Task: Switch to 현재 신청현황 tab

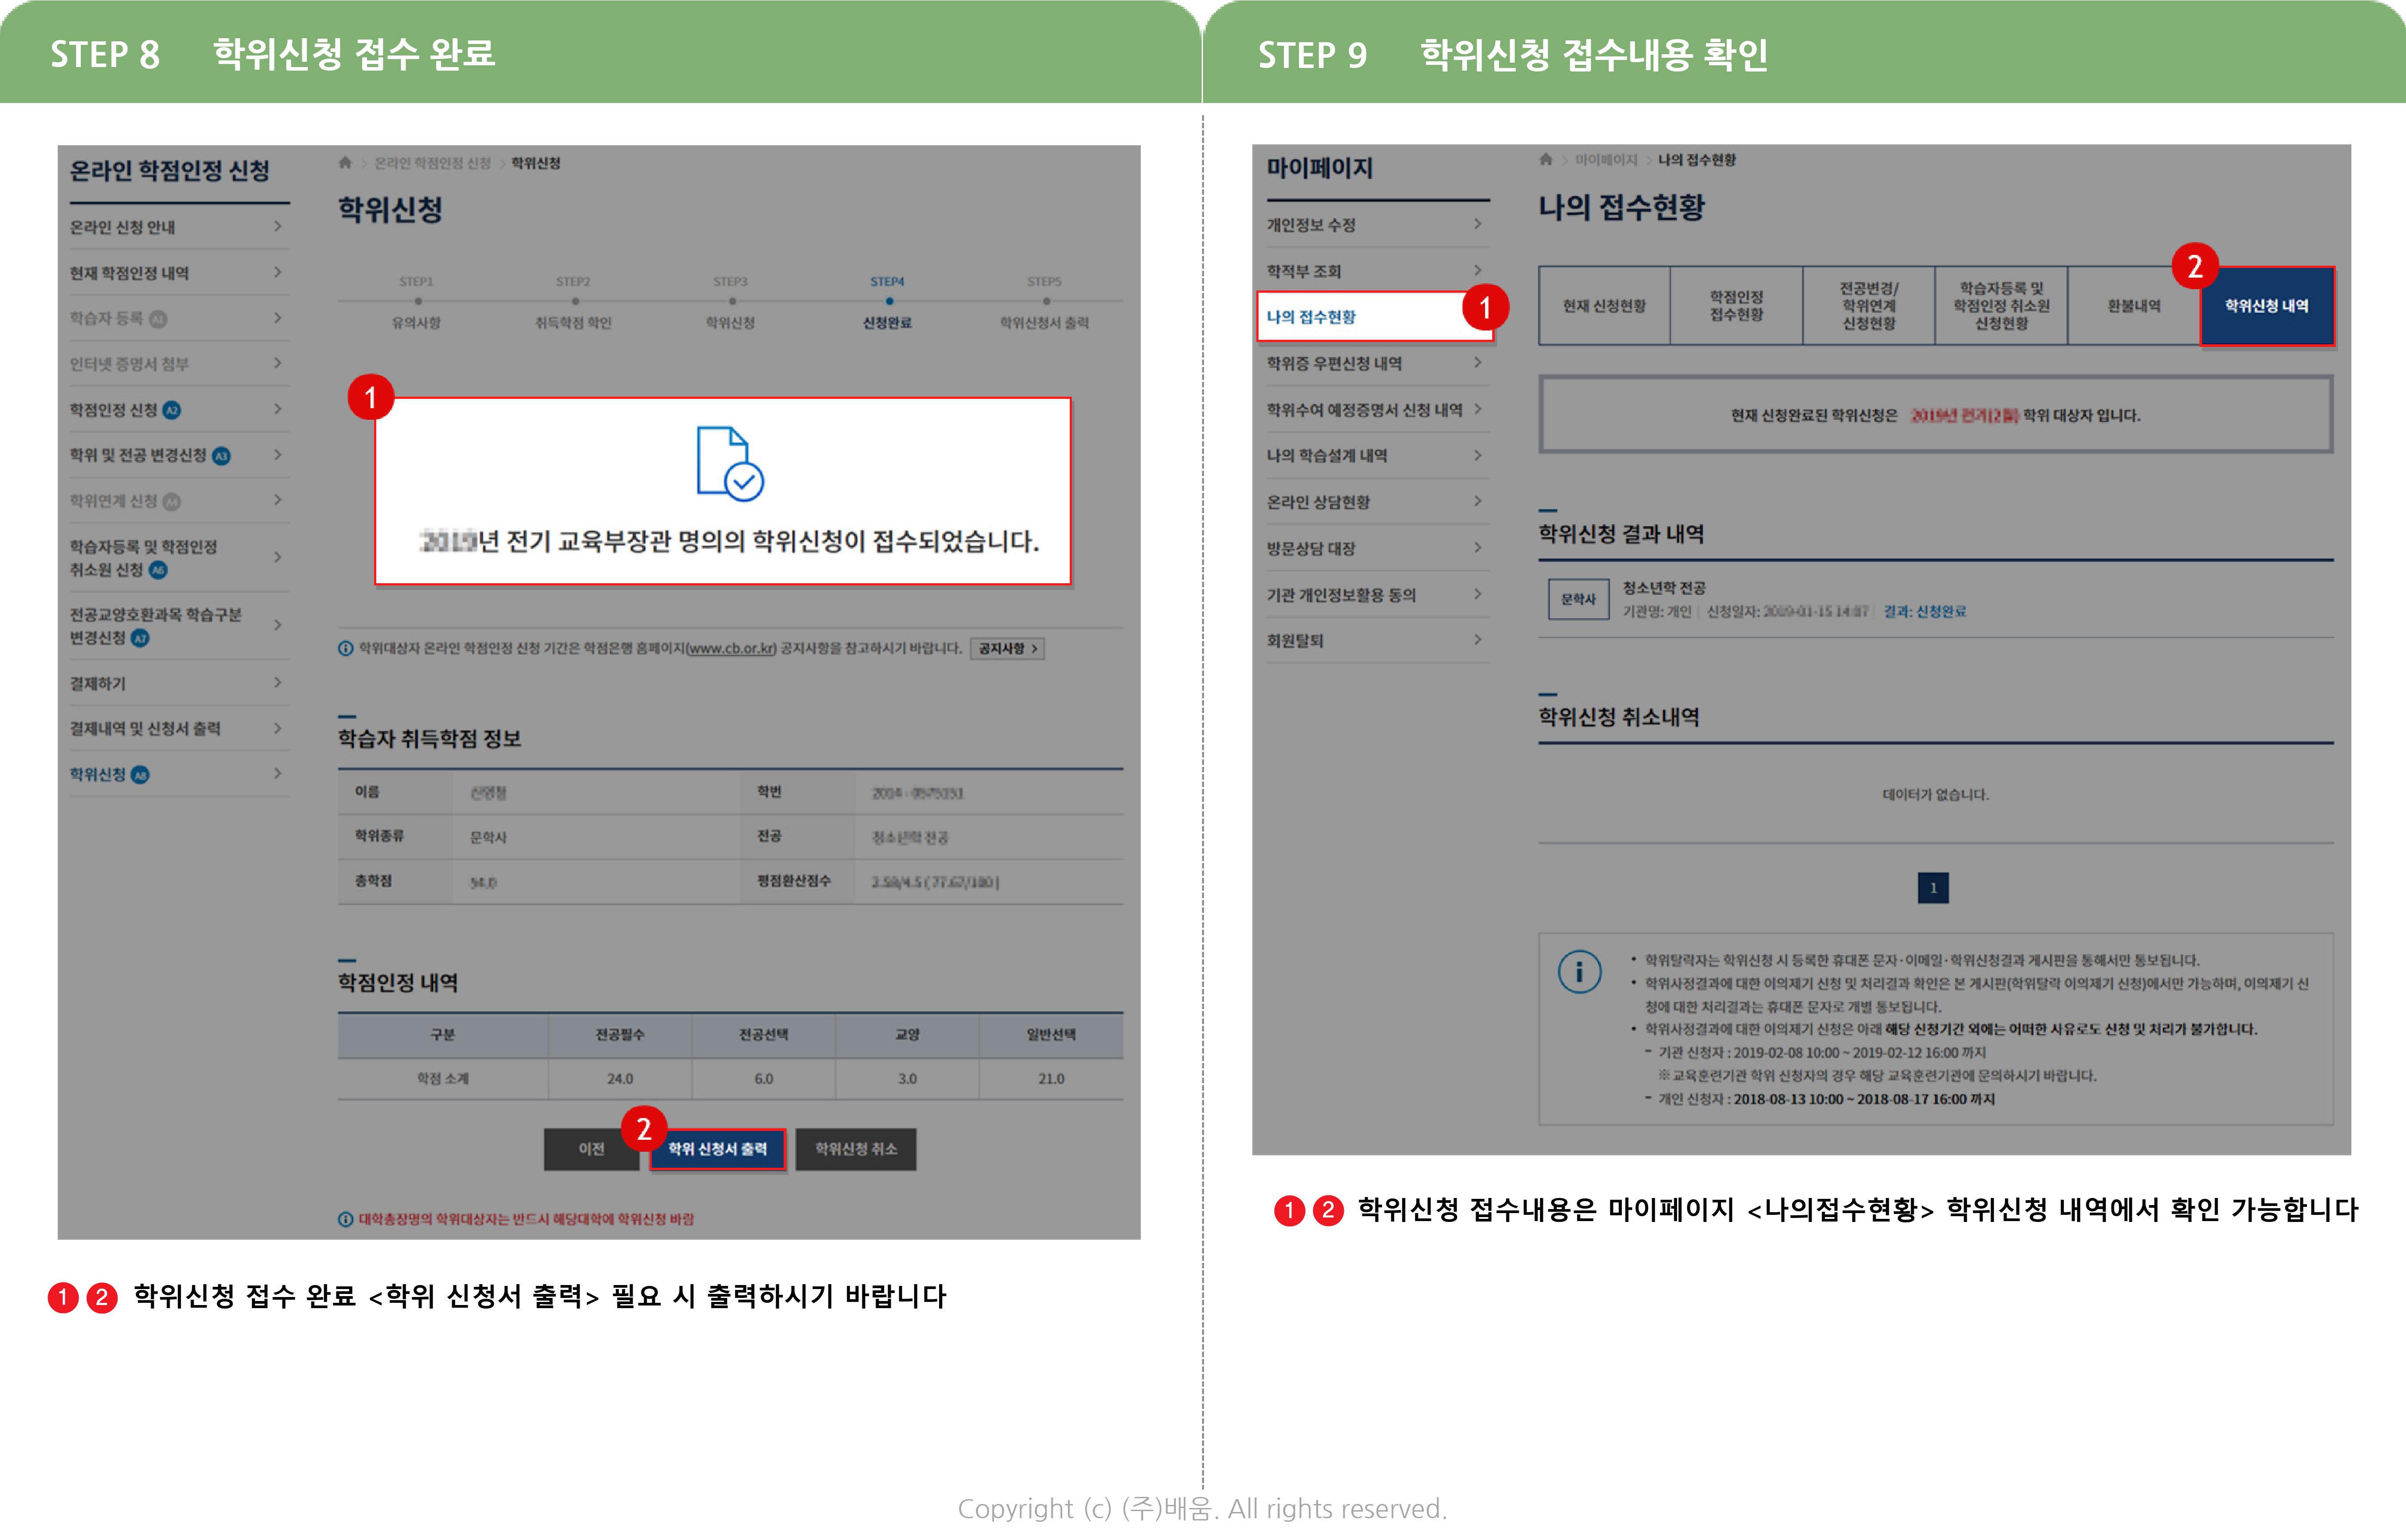Action: click(1604, 306)
